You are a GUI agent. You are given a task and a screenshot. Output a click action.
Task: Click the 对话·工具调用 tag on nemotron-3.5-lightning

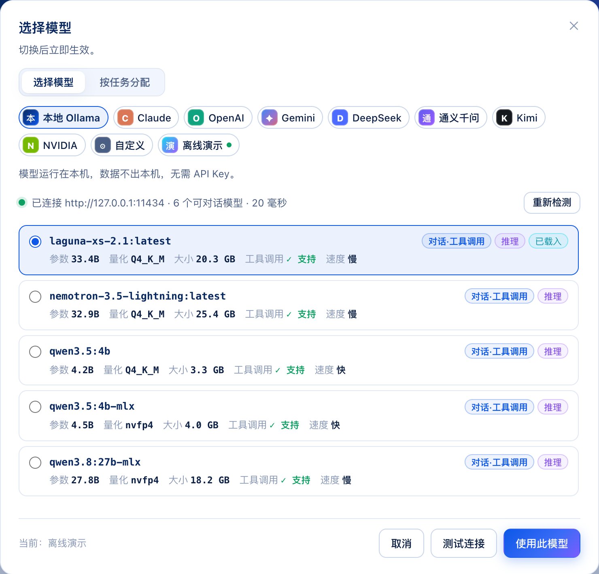pyautogui.click(x=499, y=296)
